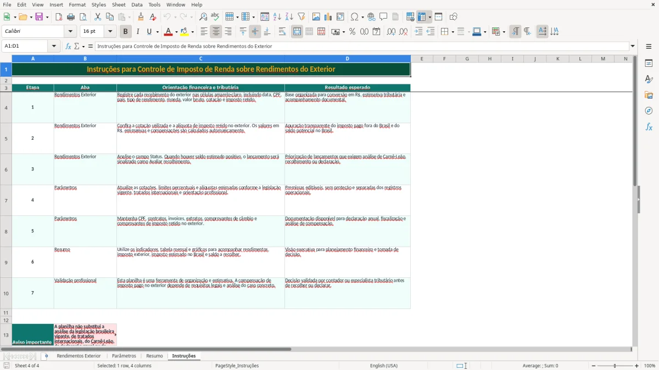Open background color dropdown arrow
Viewport: 659px width, 370px height.
[x=192, y=32]
